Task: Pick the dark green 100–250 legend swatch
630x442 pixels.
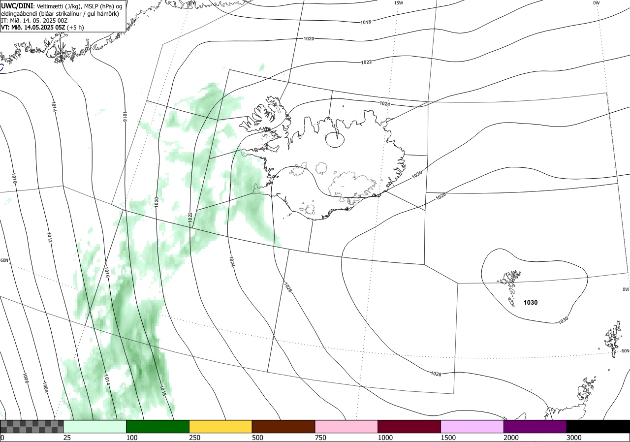Action: click(158, 426)
